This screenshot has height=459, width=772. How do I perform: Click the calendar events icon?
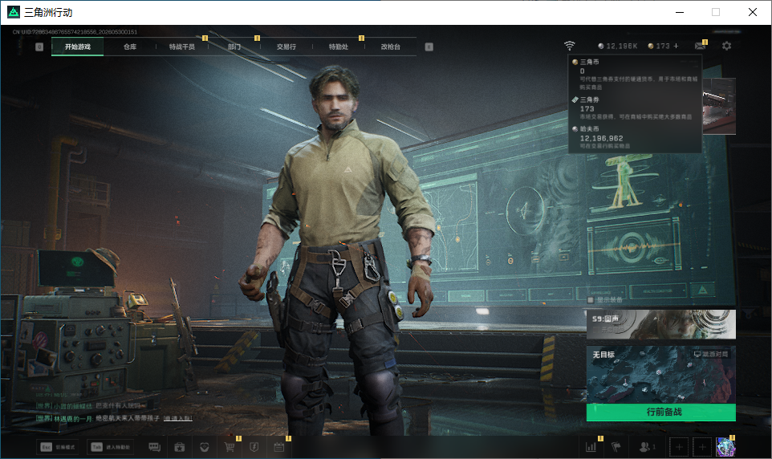(x=279, y=447)
